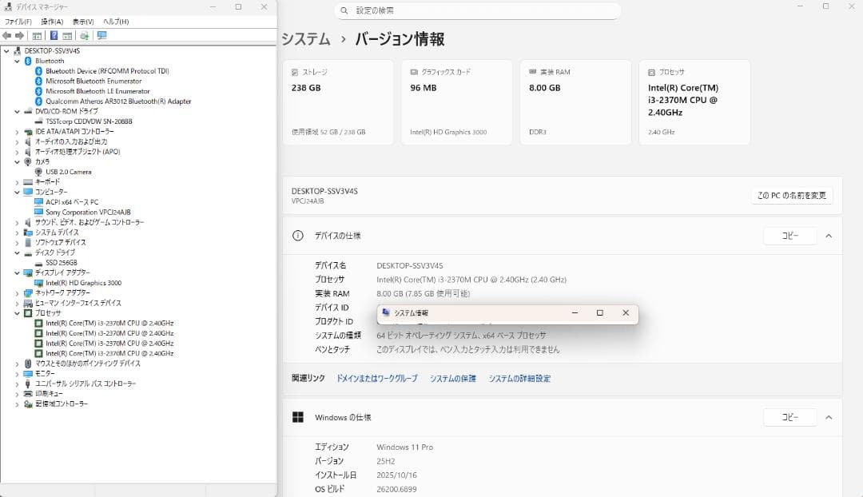Click the コピー button for device specifications

[789, 235]
